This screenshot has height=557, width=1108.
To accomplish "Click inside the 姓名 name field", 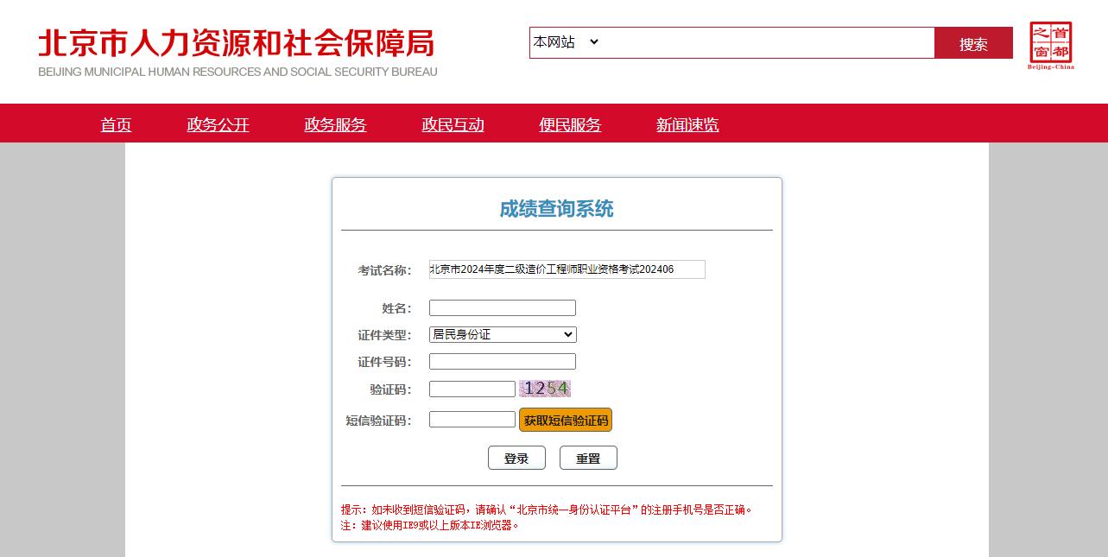I will 502,307.
